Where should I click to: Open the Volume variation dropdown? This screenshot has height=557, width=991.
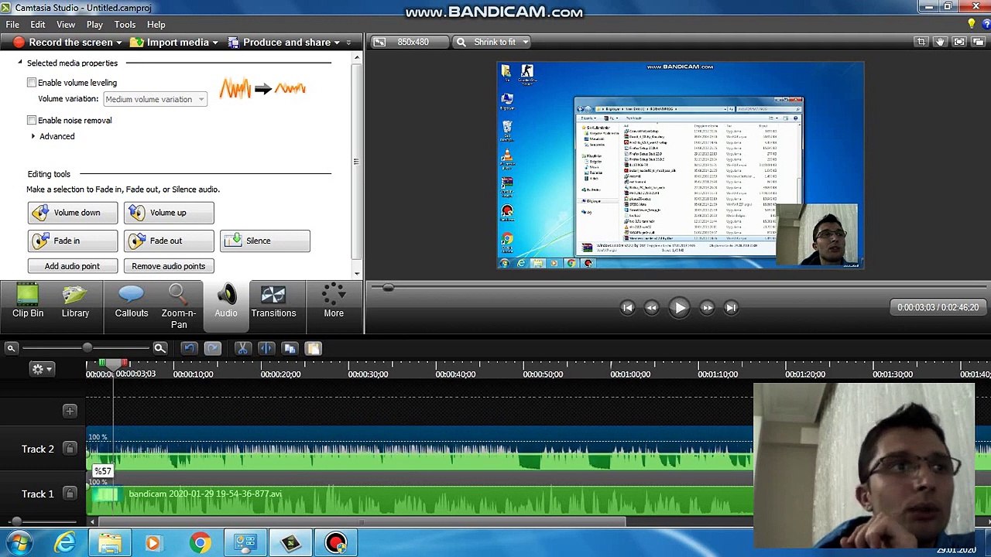pos(155,99)
